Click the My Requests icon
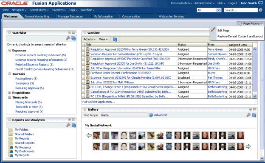The height and width of the screenshot is (163, 265). coord(11,147)
